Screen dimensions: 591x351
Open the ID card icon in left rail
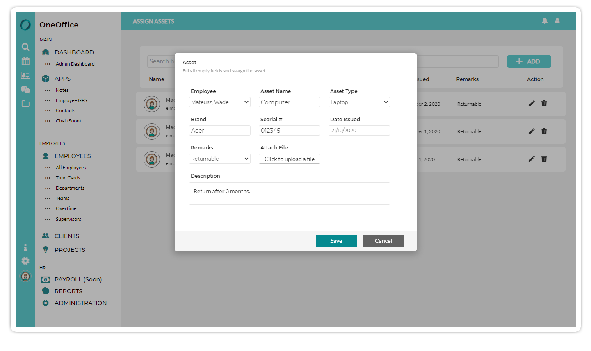click(x=25, y=75)
